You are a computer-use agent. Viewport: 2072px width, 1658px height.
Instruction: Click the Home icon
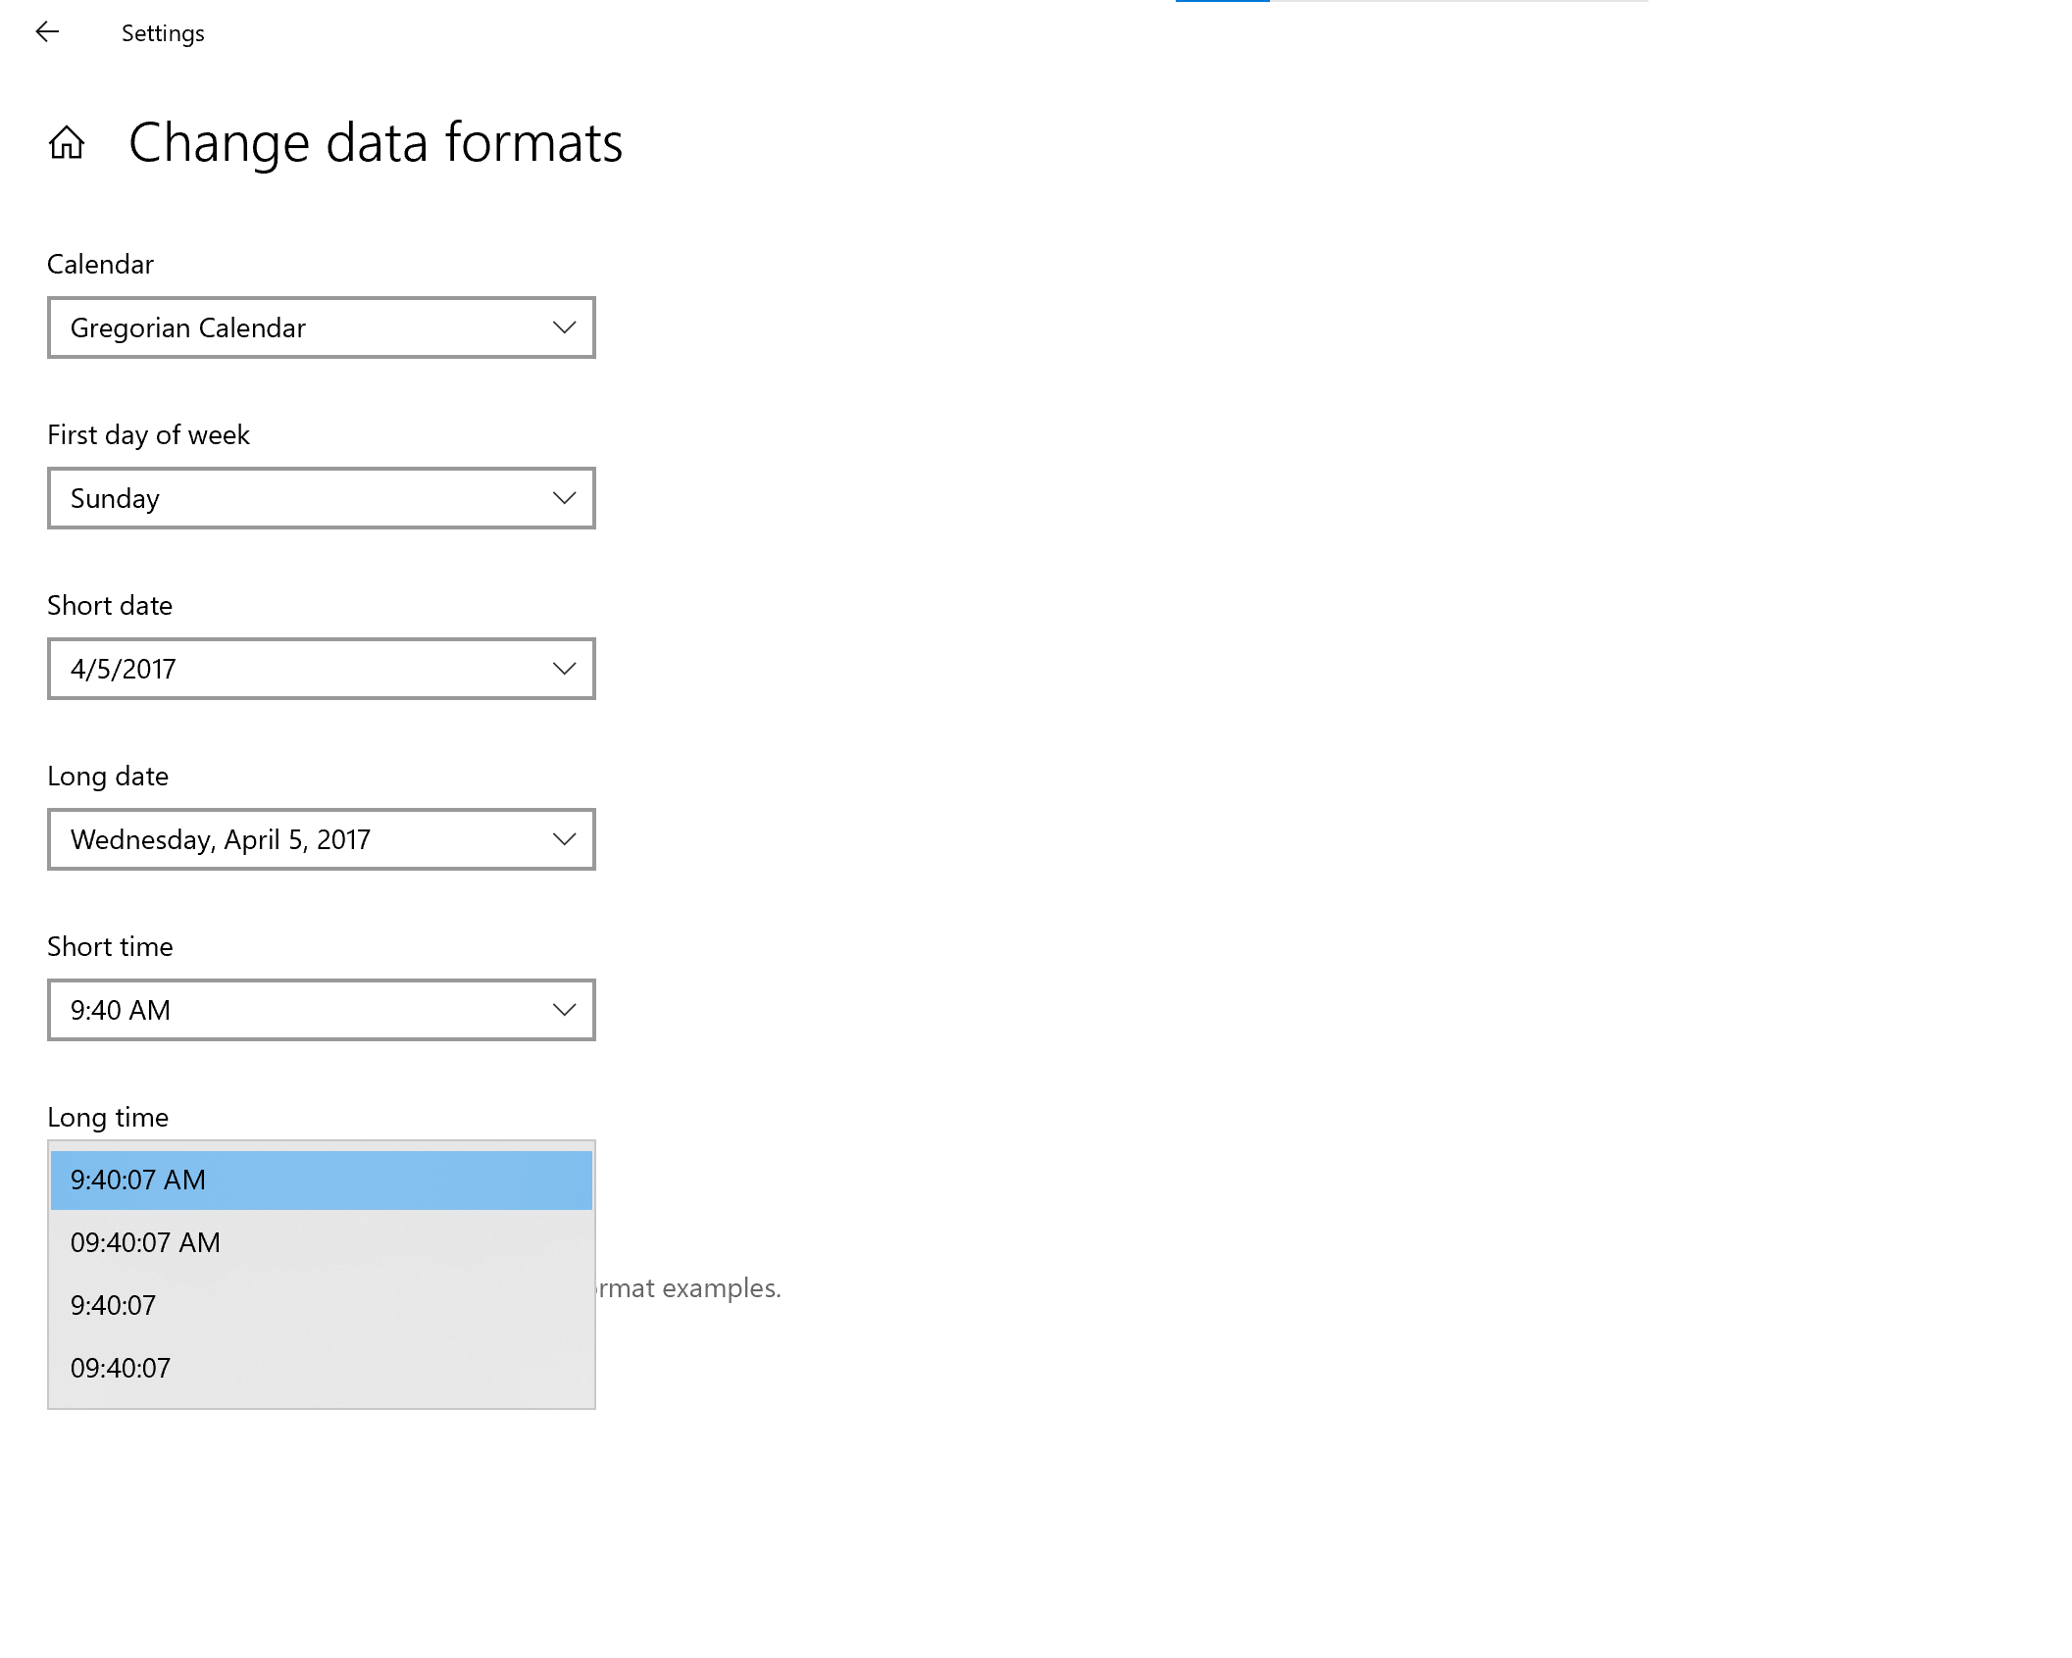[x=67, y=143]
